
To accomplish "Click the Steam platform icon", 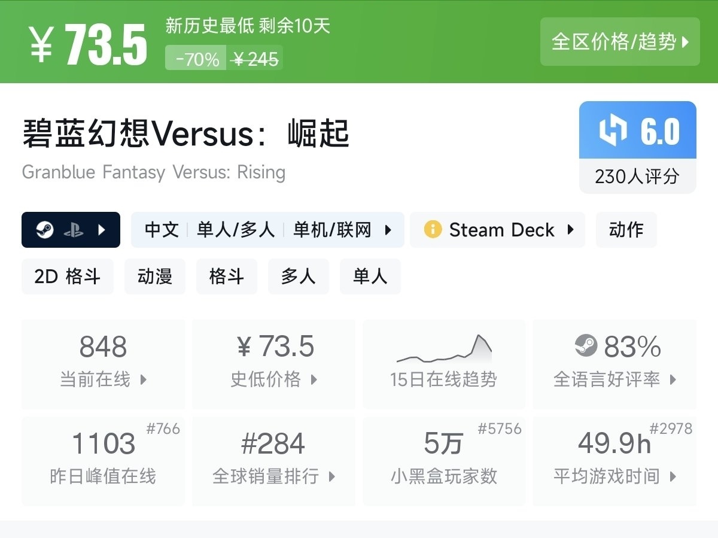I will coord(45,230).
